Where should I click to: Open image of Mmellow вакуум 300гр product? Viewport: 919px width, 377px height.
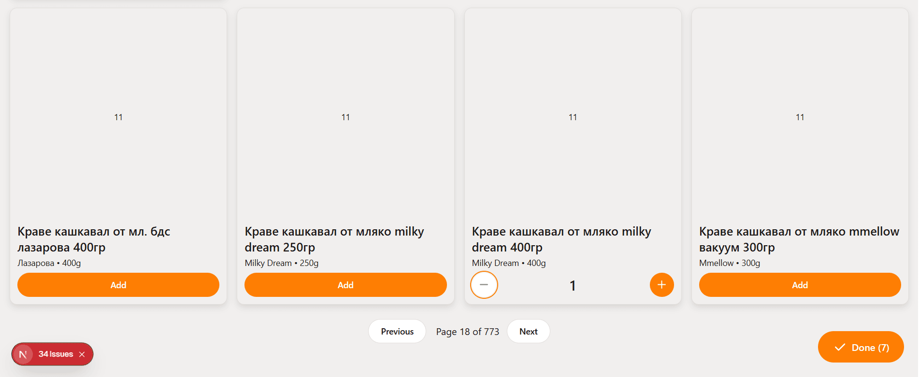[x=800, y=117]
